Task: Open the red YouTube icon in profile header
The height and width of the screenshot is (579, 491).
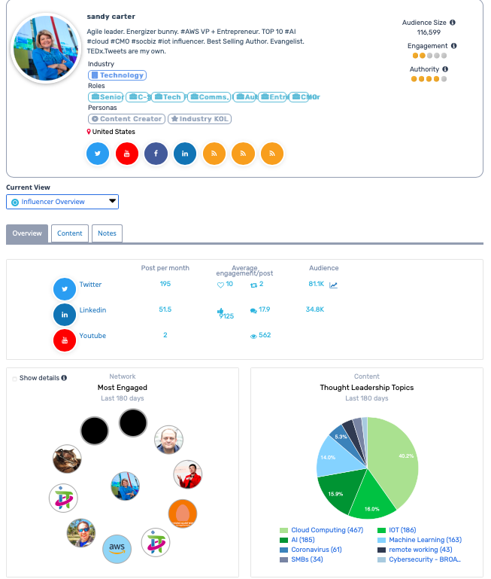Action: tap(127, 154)
